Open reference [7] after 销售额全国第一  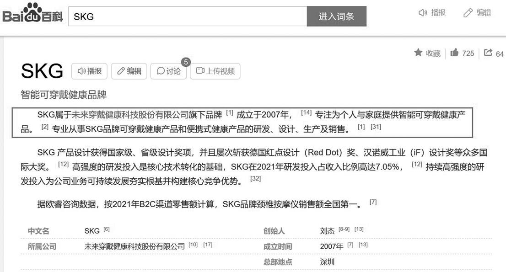tap(373, 202)
